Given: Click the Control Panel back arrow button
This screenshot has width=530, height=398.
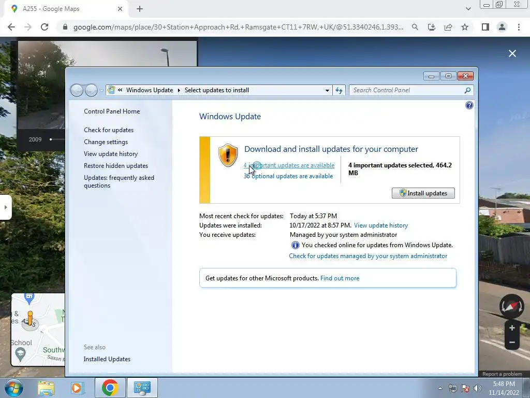Looking at the screenshot, I should coord(77,90).
